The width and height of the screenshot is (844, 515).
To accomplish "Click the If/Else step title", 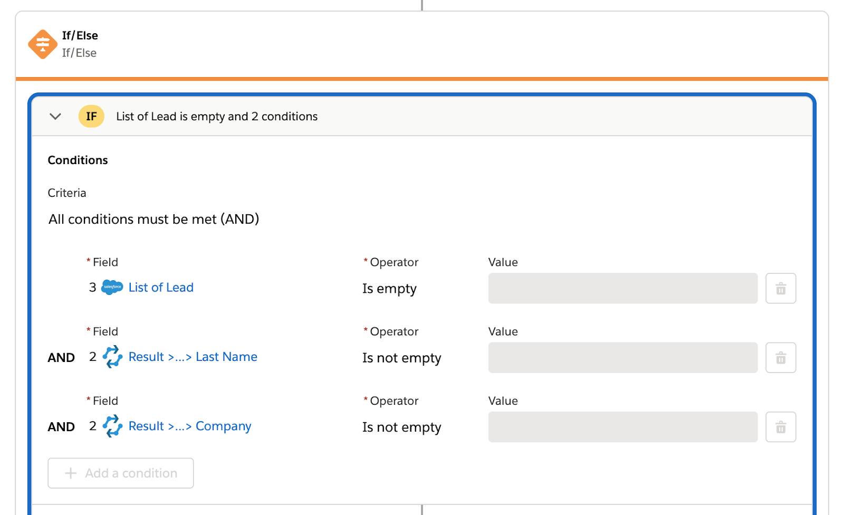I will 80,35.
